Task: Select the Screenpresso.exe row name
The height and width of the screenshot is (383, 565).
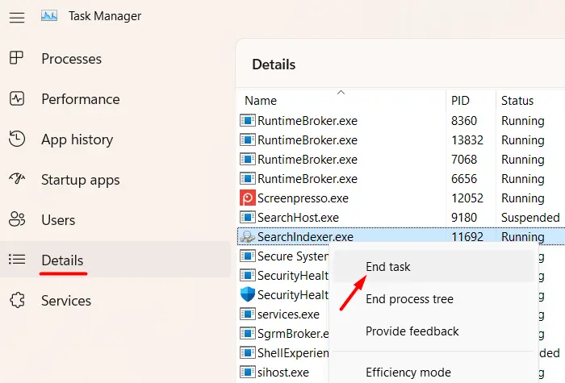Action: (x=303, y=198)
